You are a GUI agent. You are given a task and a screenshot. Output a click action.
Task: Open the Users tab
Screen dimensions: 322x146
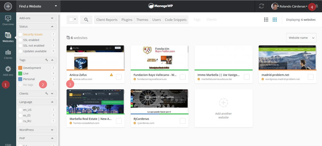click(156, 20)
